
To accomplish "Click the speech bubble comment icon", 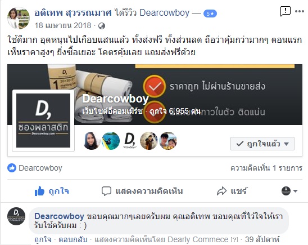I will [106, 191].
